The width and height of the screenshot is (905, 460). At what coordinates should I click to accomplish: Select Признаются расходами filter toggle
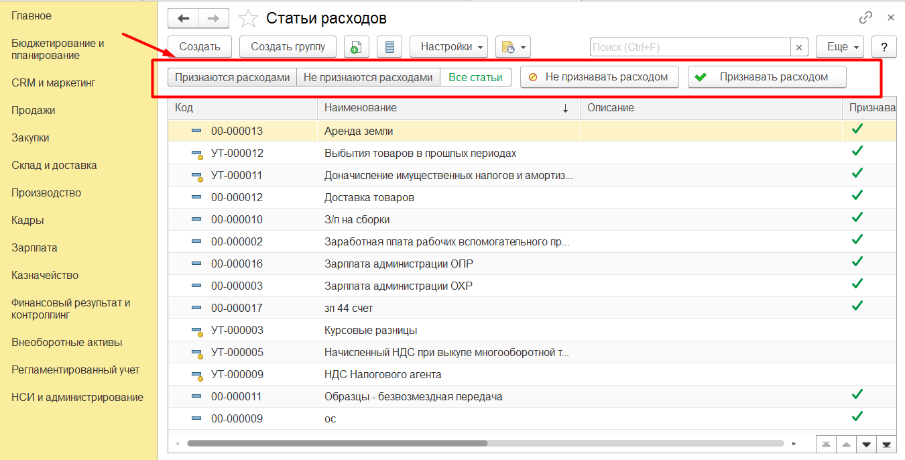(x=232, y=77)
